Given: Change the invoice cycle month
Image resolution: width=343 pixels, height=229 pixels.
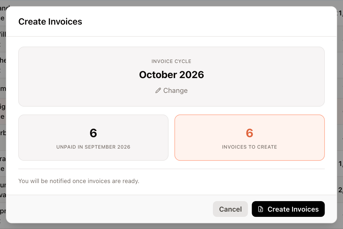Looking at the screenshot, I should pos(171,91).
